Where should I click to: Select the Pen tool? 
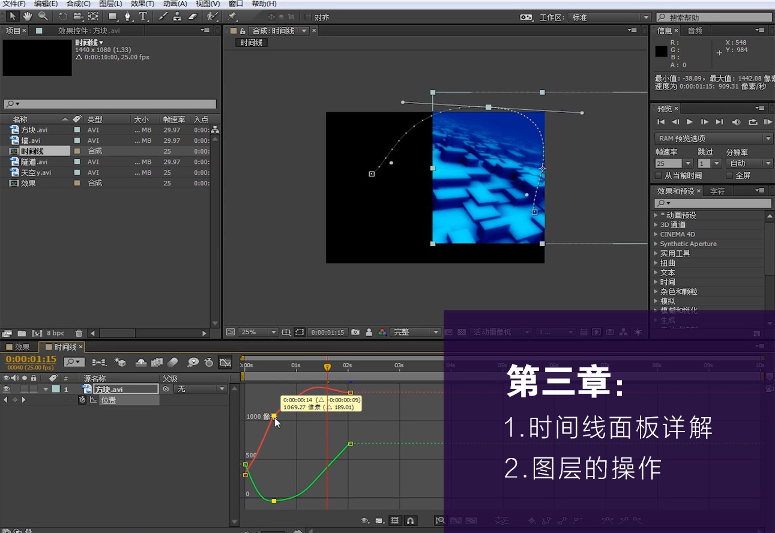click(128, 16)
